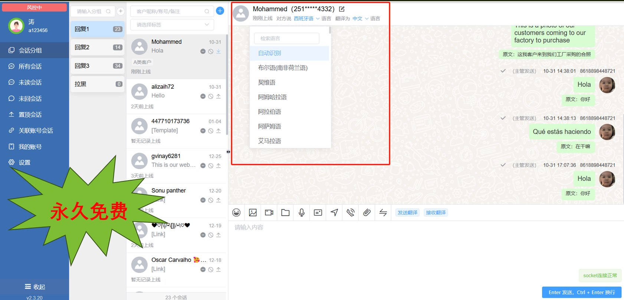Click the minus icon on Mohammed's row
Screen dimensions: 624x300
[203, 52]
